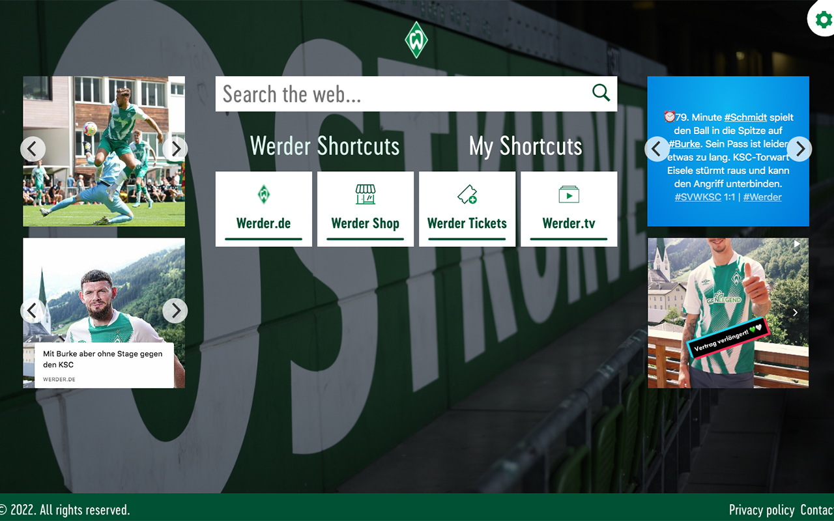Screen dimensions: 834x521
Task: Open Werder Tickets shortcut label
Action: (467, 223)
